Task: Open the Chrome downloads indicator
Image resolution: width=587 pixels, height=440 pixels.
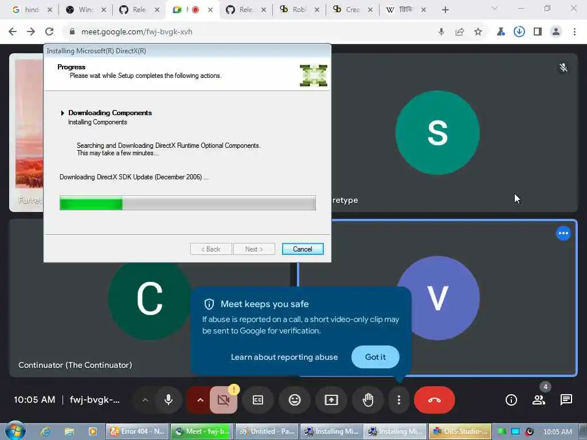Action: (x=519, y=32)
